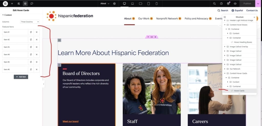Expand Image Callout Overlay in Structure
Image resolution: width=262 pixels, height=126 pixels.
point(225,47)
